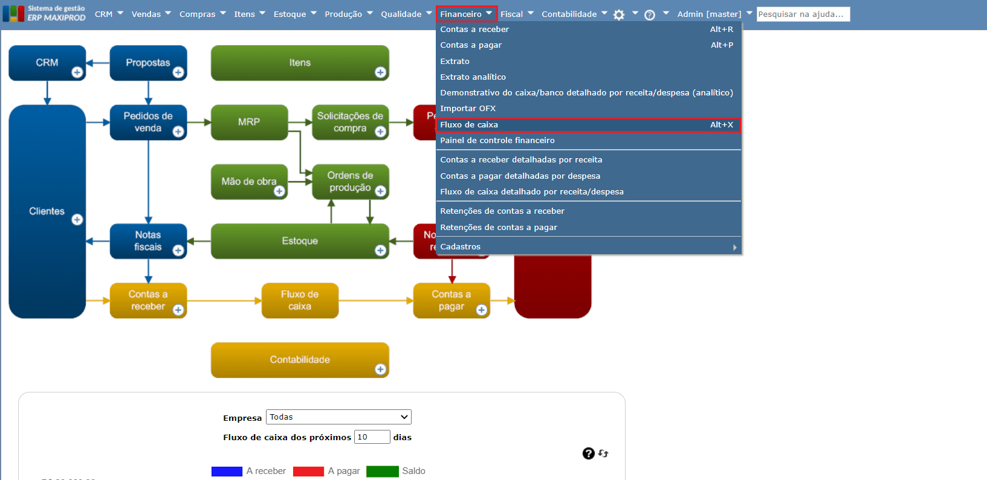Open the settings gear icon

click(x=619, y=14)
